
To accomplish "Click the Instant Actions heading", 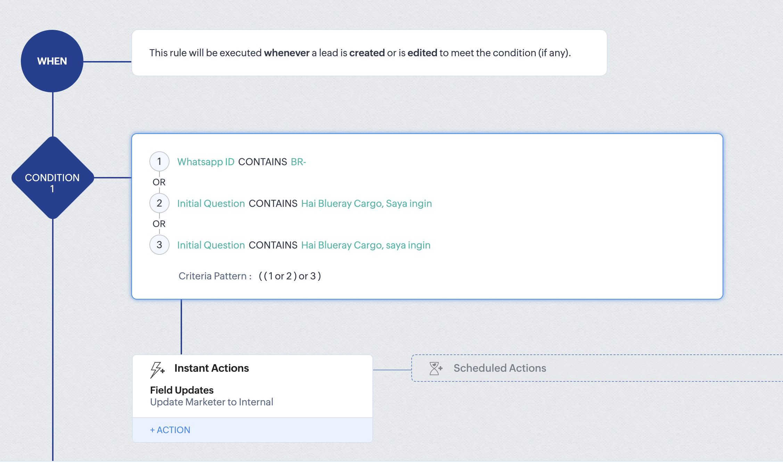I will click(x=212, y=368).
